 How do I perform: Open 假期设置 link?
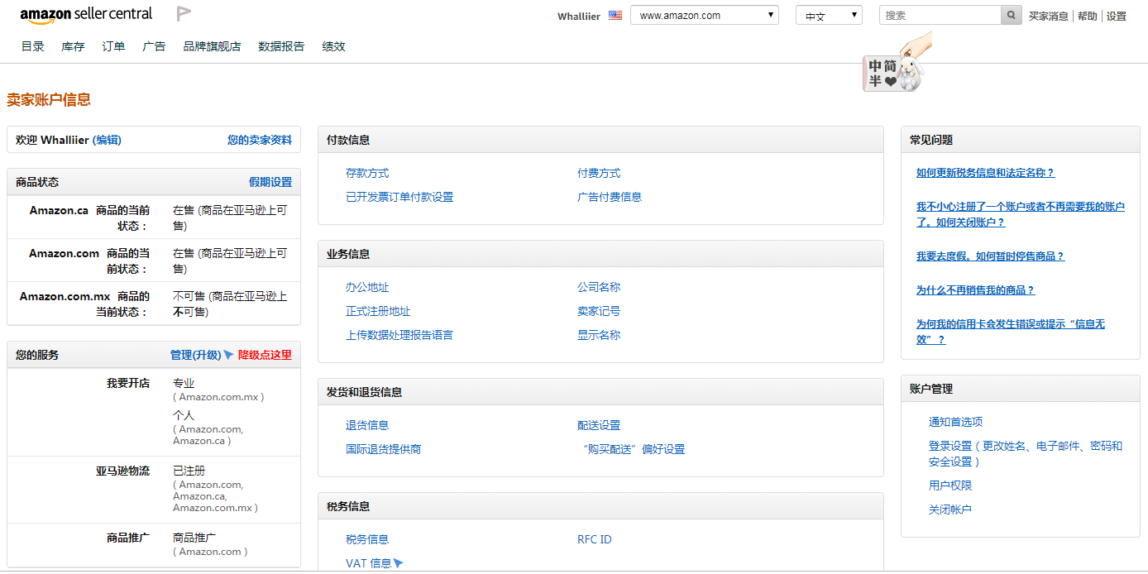[270, 182]
